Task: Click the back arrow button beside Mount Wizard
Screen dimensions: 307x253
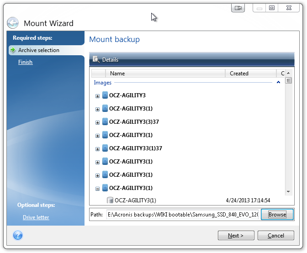Action: click(x=13, y=23)
